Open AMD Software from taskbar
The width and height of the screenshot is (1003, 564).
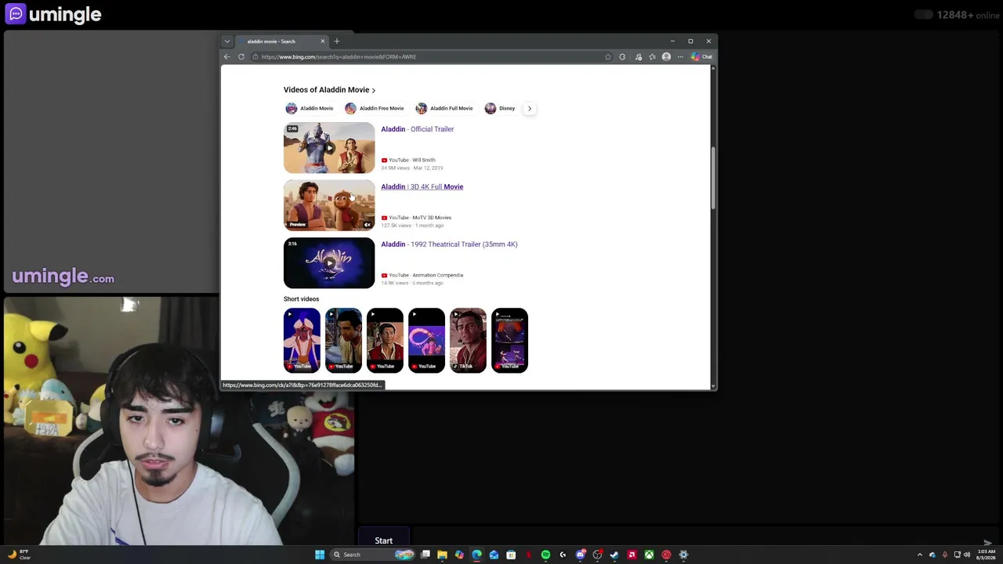(632, 555)
